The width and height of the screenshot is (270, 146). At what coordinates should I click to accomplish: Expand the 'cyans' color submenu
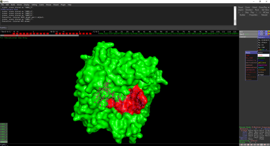click(x=264, y=67)
